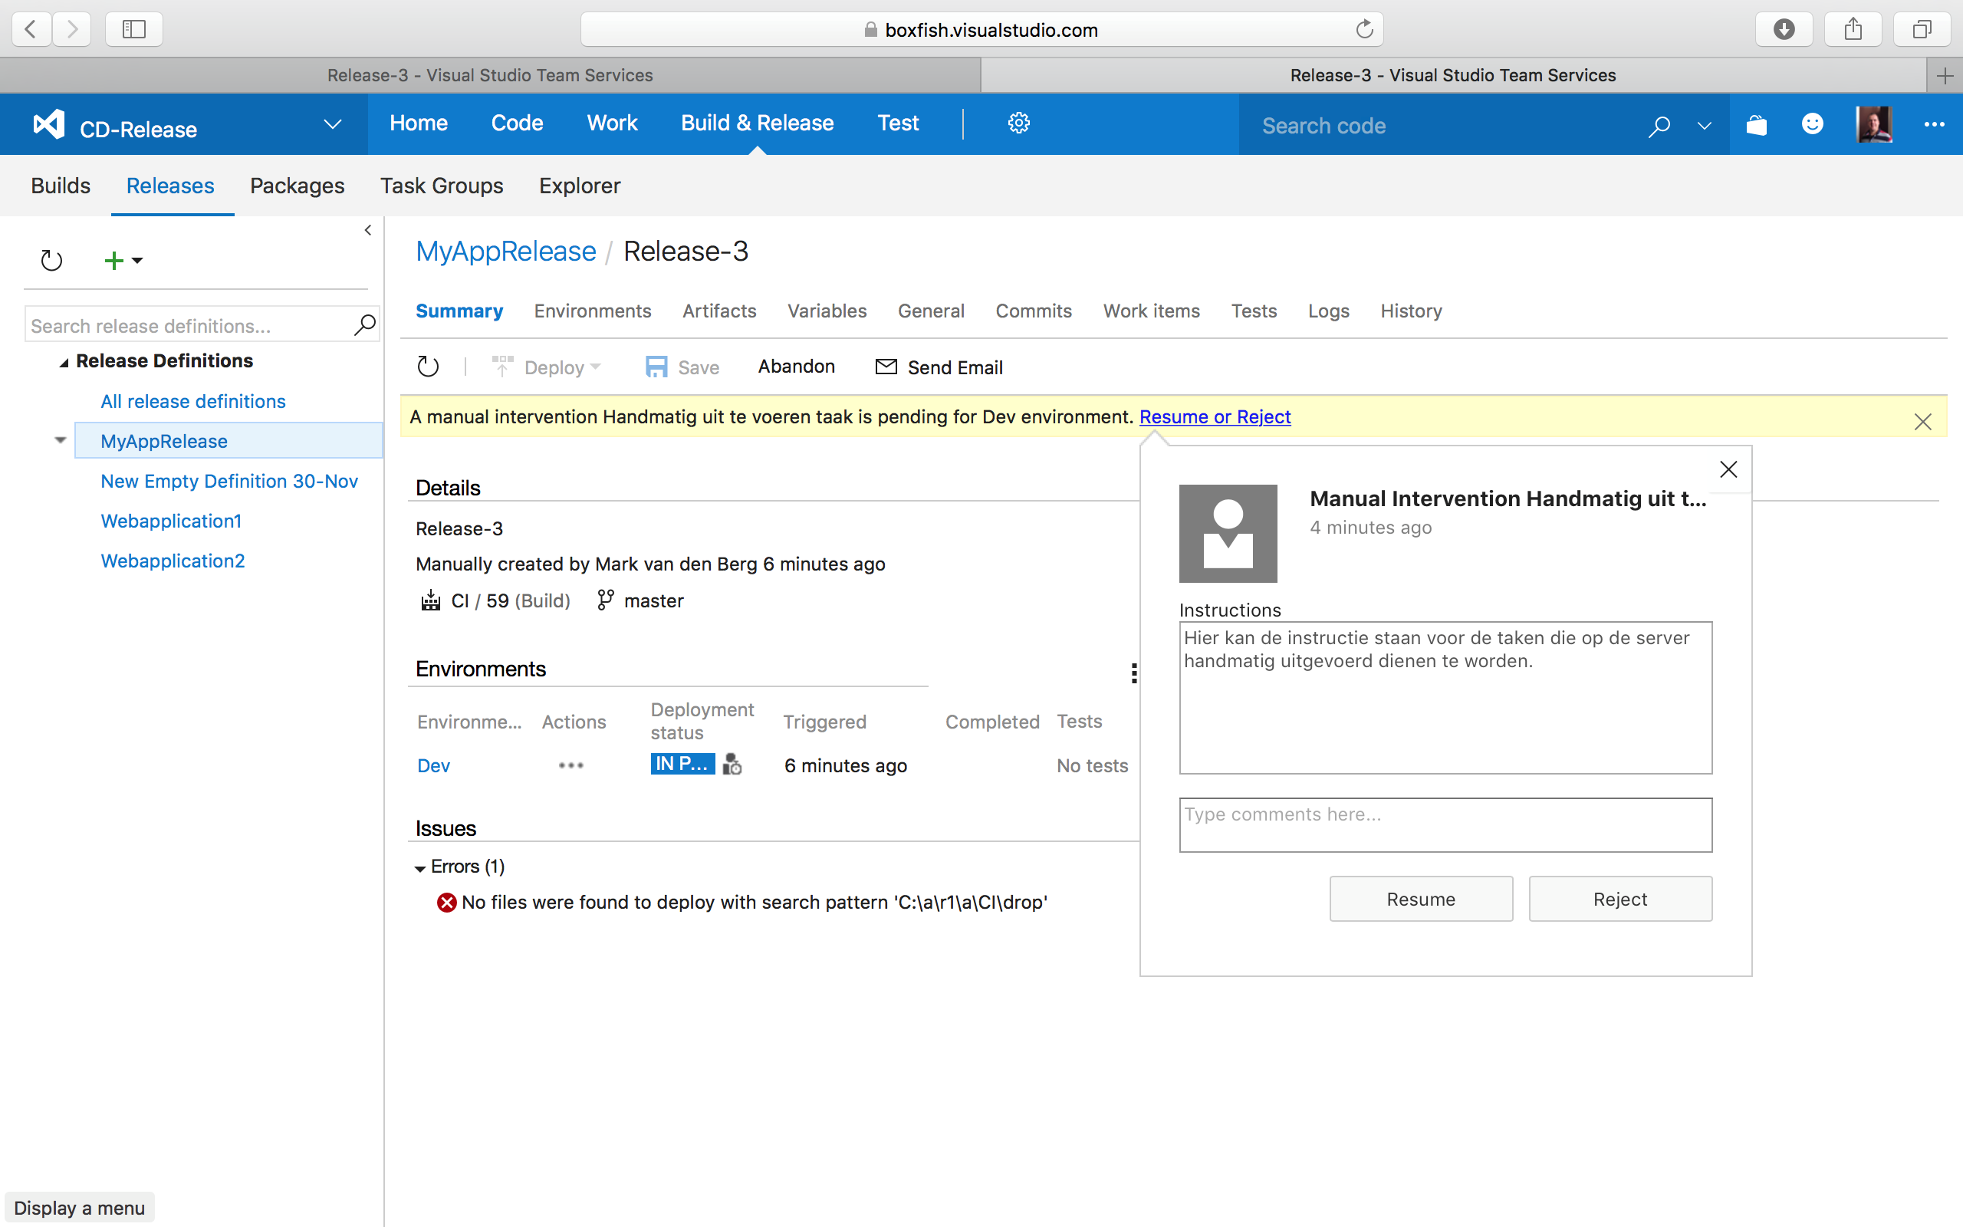The image size is (1963, 1227).
Task: Click the Save icon in the release toolbar
Action: coord(656,366)
